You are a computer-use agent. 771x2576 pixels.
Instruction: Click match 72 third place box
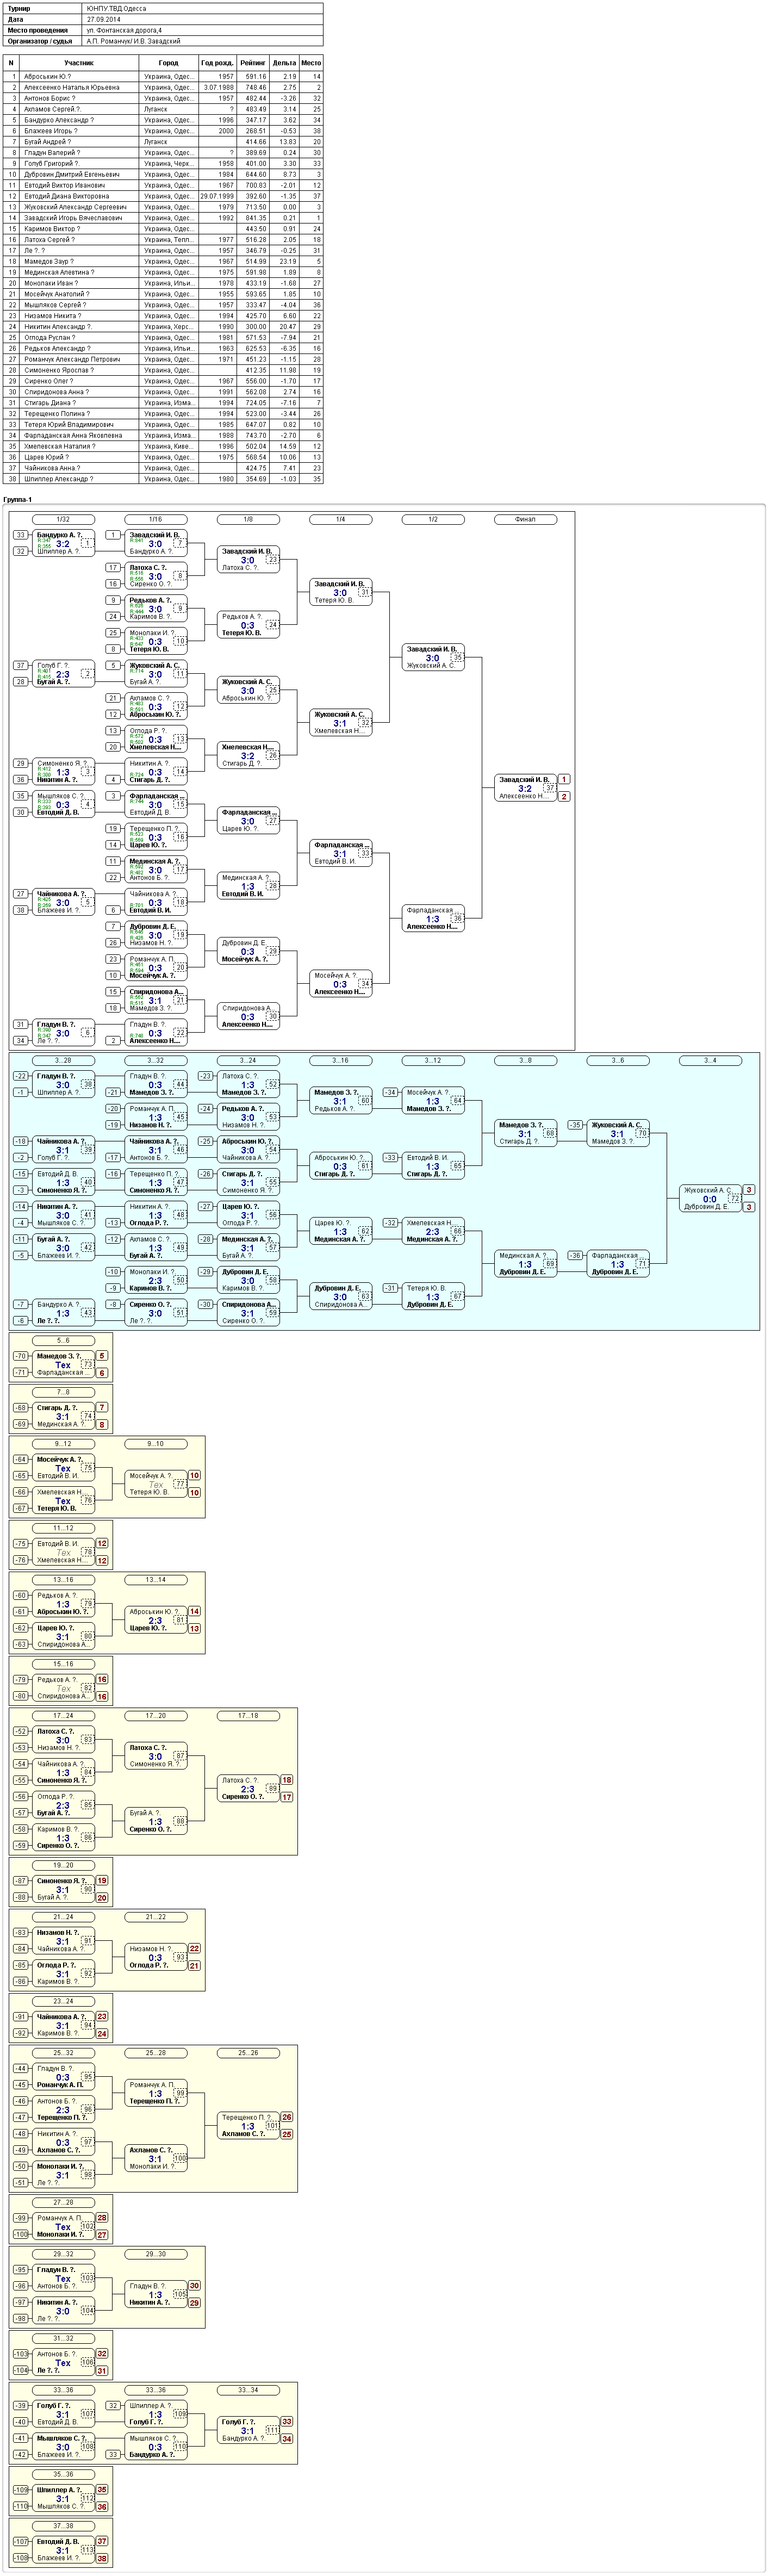pyautogui.click(x=711, y=1198)
